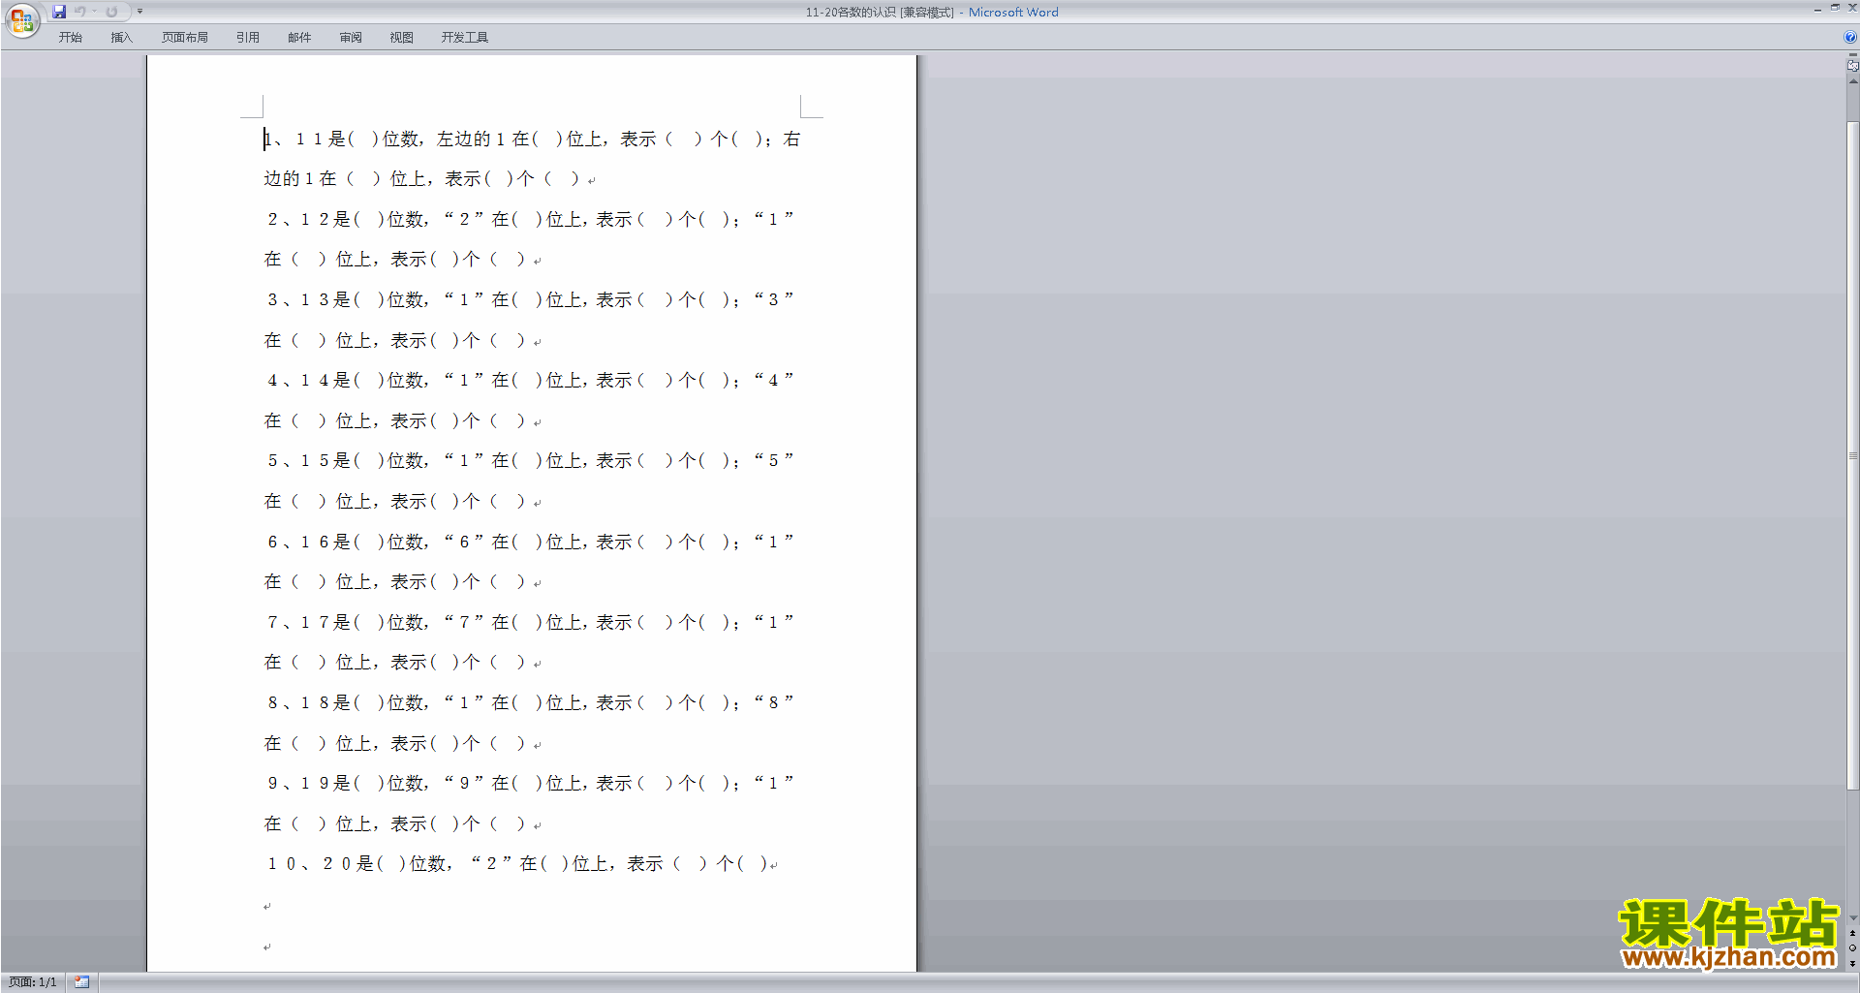The width and height of the screenshot is (1860, 993).
Task: Select the 页面布局 tab
Action: [185, 38]
